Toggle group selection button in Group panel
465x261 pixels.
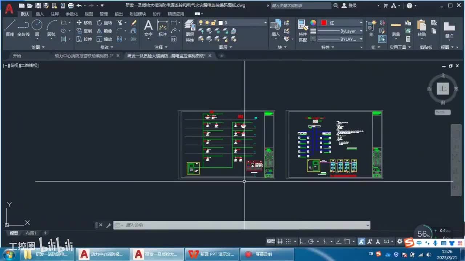[x=382, y=39]
